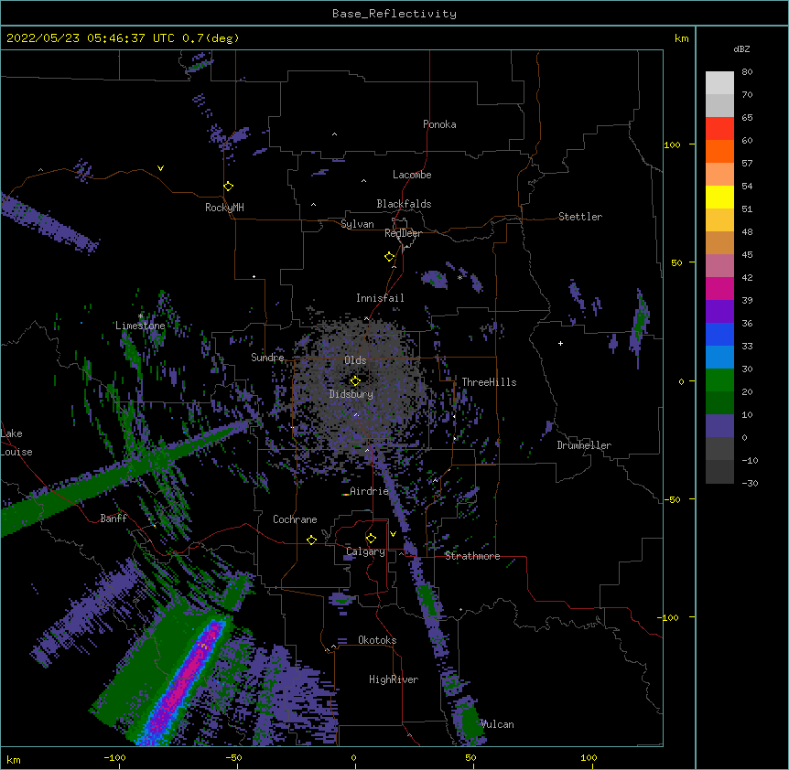Select the slate purple 10-0 dBZ legend swatch
The height and width of the screenshot is (770, 789).
[x=719, y=426]
